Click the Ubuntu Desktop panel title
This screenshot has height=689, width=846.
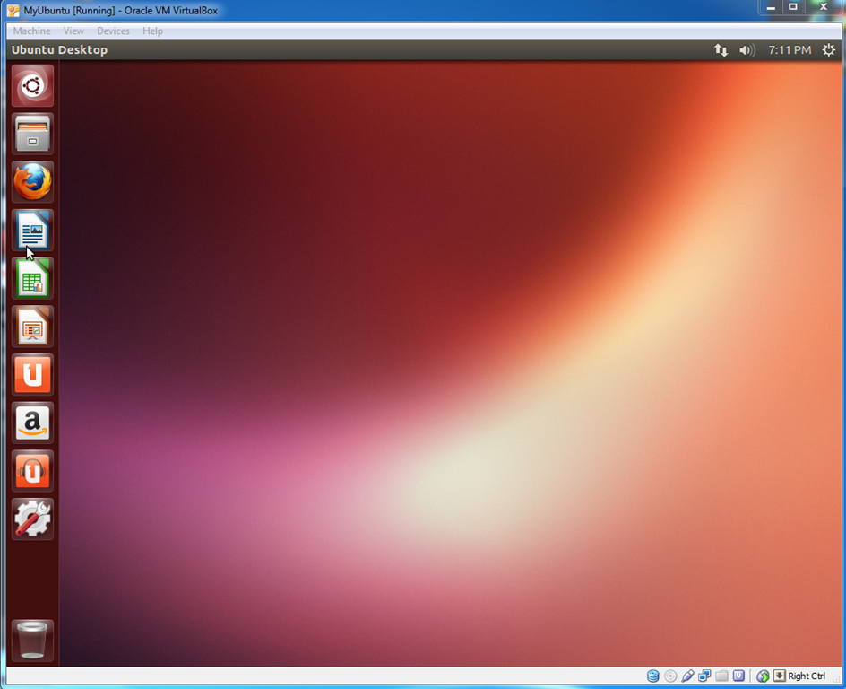tap(59, 50)
